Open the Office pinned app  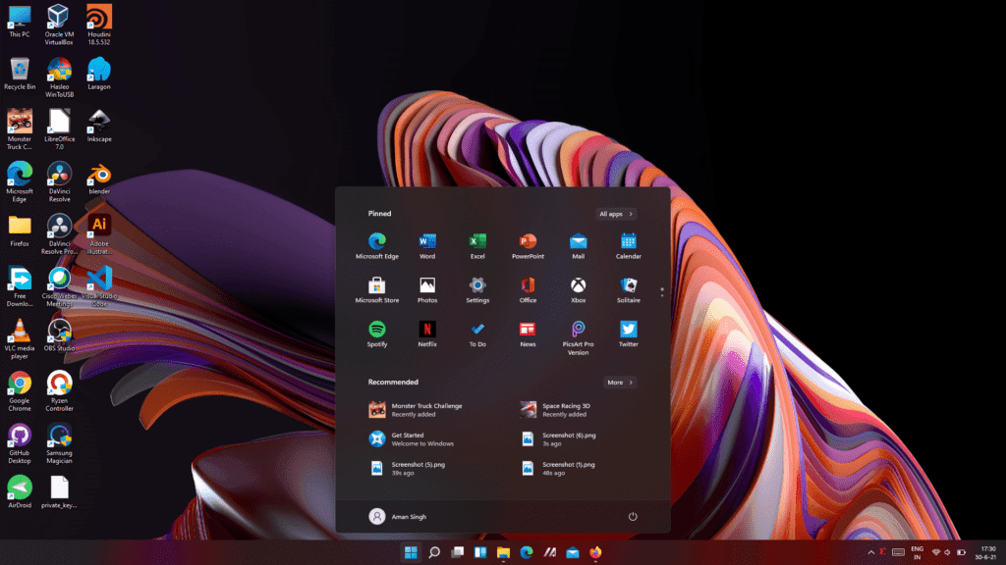(x=528, y=290)
